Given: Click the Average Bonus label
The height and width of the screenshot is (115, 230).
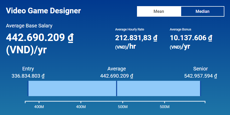Looking at the screenshot, I should pos(180,29).
